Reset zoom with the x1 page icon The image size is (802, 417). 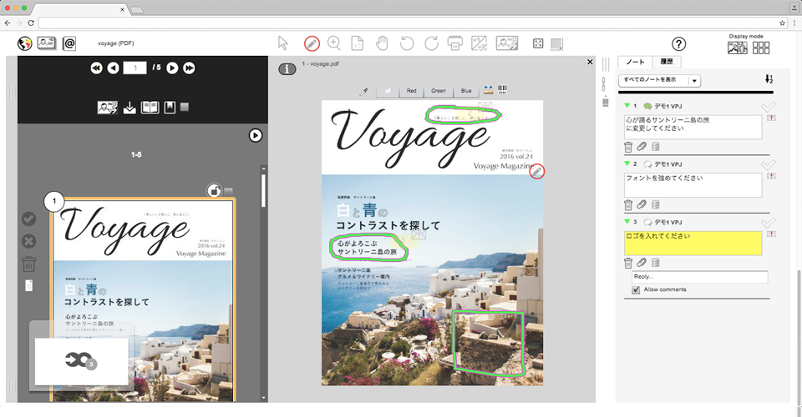point(357,43)
